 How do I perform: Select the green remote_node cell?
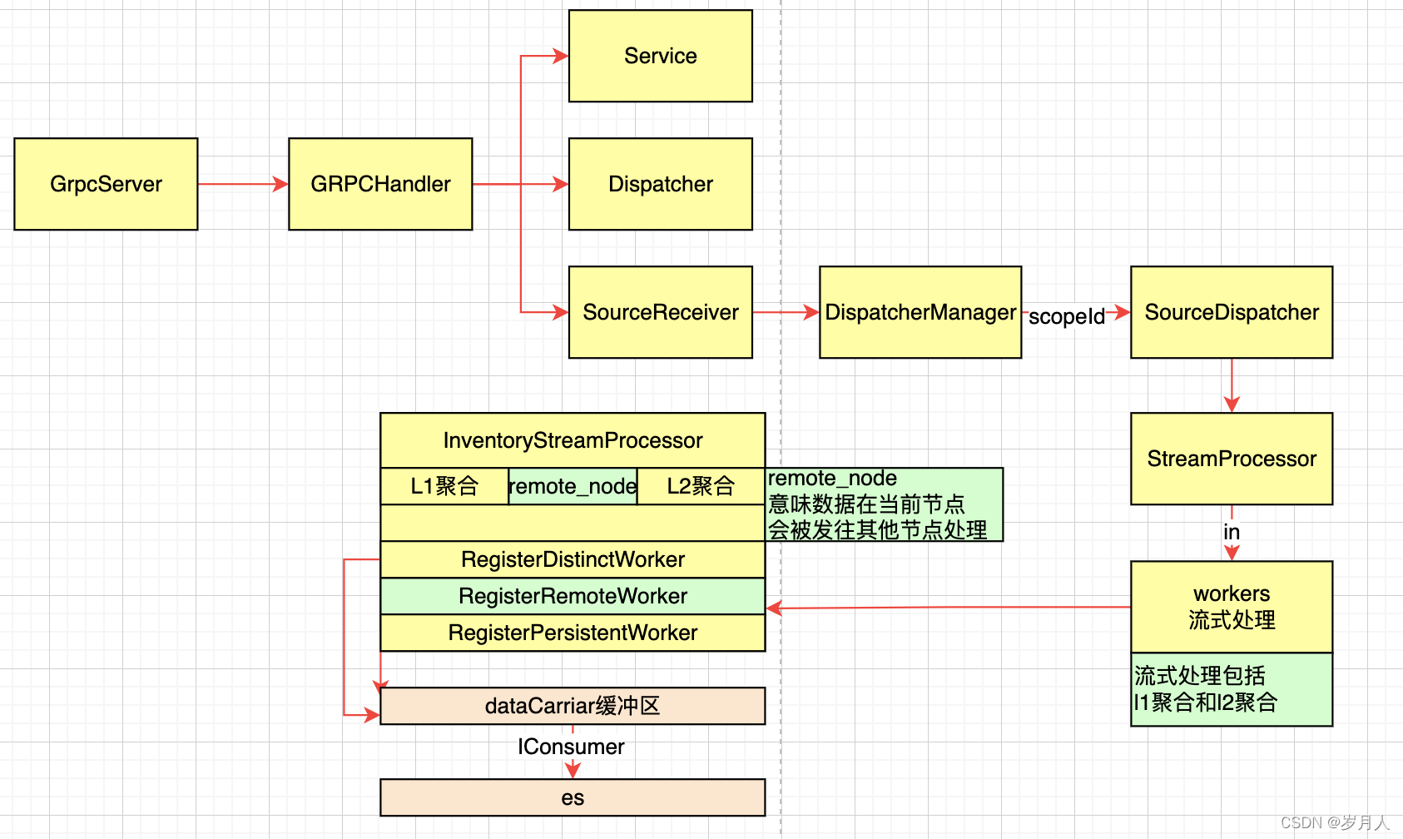click(x=573, y=486)
